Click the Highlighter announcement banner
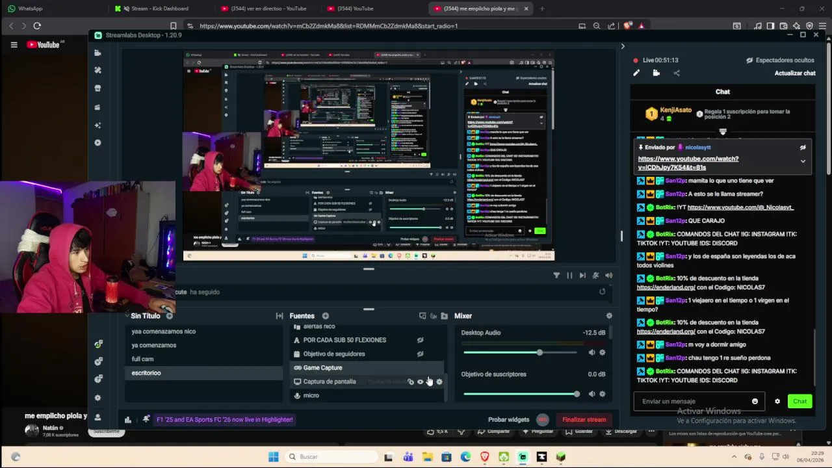Screen dimensions: 832x468 pos(224,419)
